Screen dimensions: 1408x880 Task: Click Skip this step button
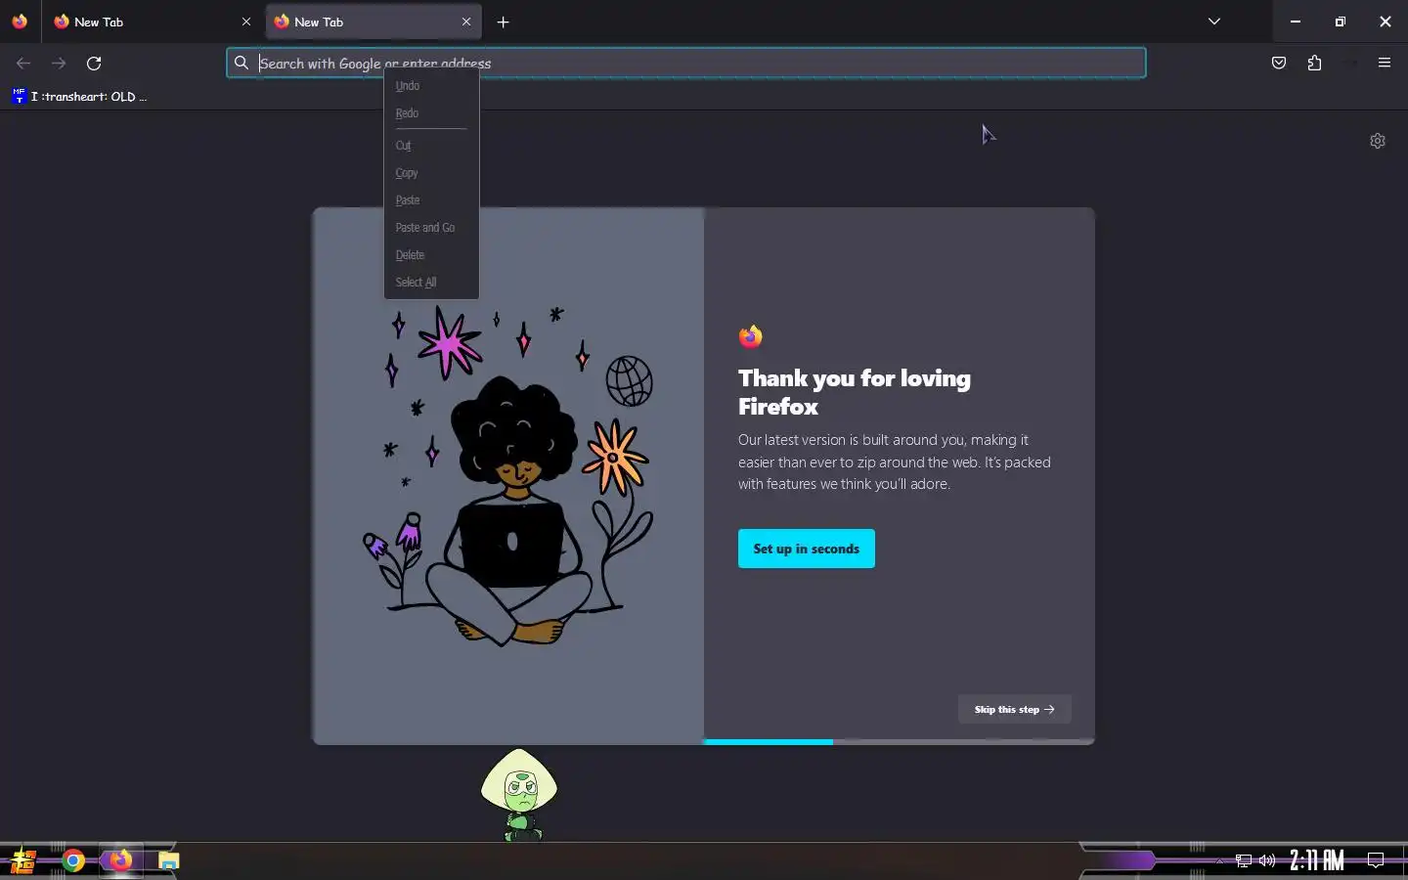click(x=1014, y=709)
